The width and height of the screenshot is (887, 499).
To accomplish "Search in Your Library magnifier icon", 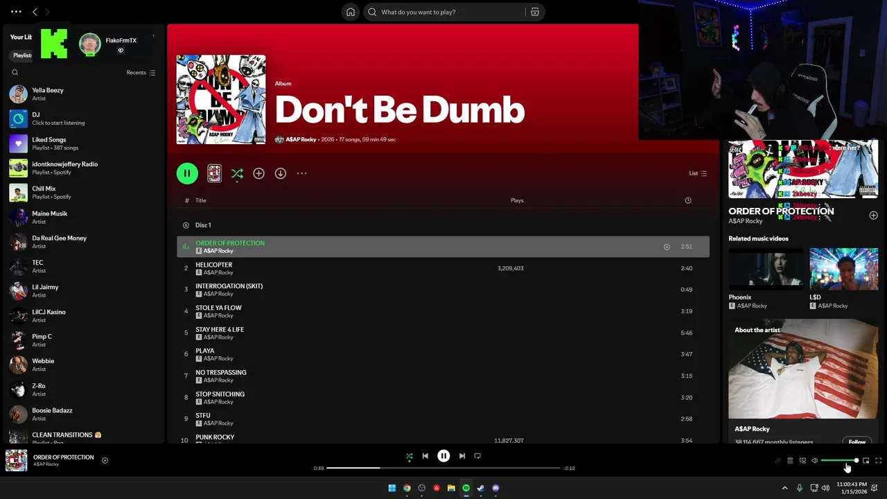I will pyautogui.click(x=15, y=73).
